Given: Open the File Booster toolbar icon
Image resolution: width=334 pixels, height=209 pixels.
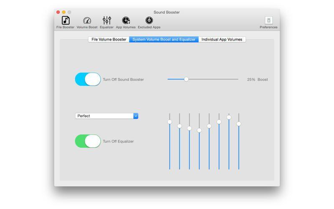Looking at the screenshot, I should coord(66,20).
